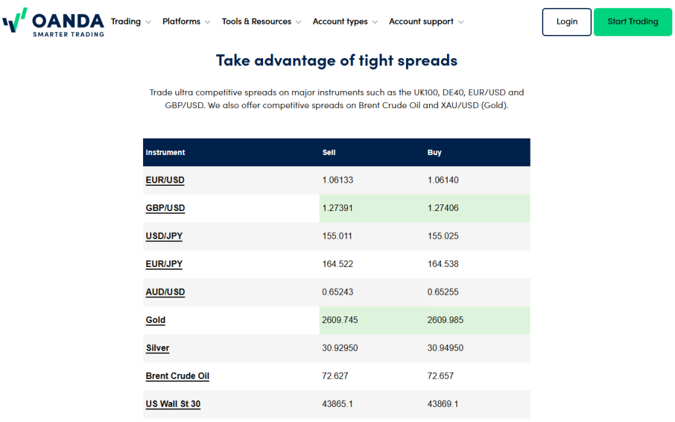Expand the Platforms dropdown chevron
Image resolution: width=675 pixels, height=422 pixels.
pyautogui.click(x=208, y=22)
